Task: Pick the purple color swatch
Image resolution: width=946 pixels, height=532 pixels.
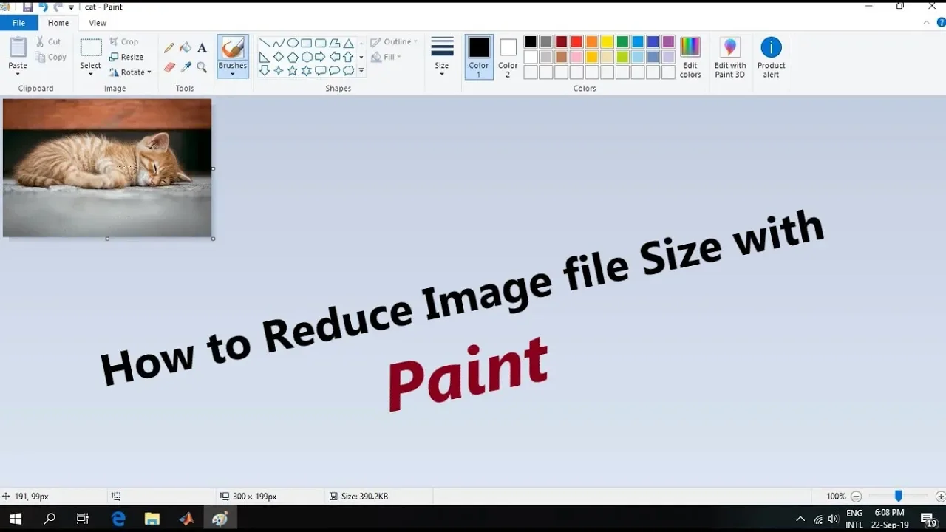Action: [x=668, y=42]
